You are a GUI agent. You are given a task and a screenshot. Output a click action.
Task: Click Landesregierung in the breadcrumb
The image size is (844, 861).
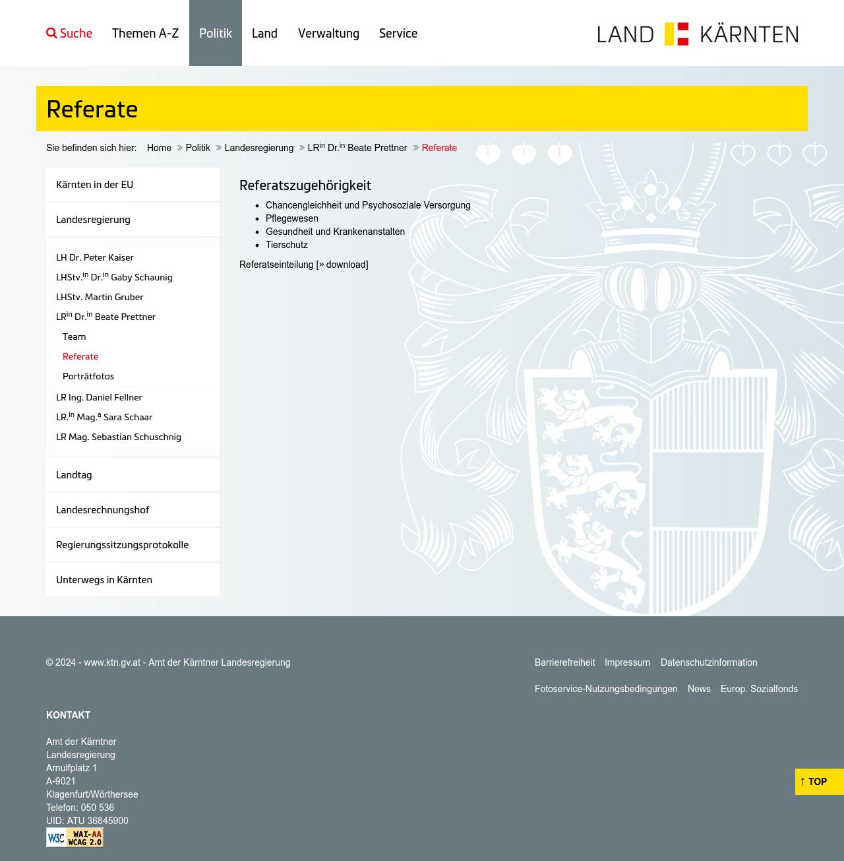(x=258, y=148)
